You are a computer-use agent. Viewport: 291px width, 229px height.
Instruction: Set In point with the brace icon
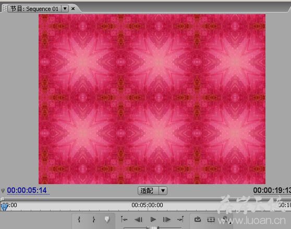[x=79, y=220]
